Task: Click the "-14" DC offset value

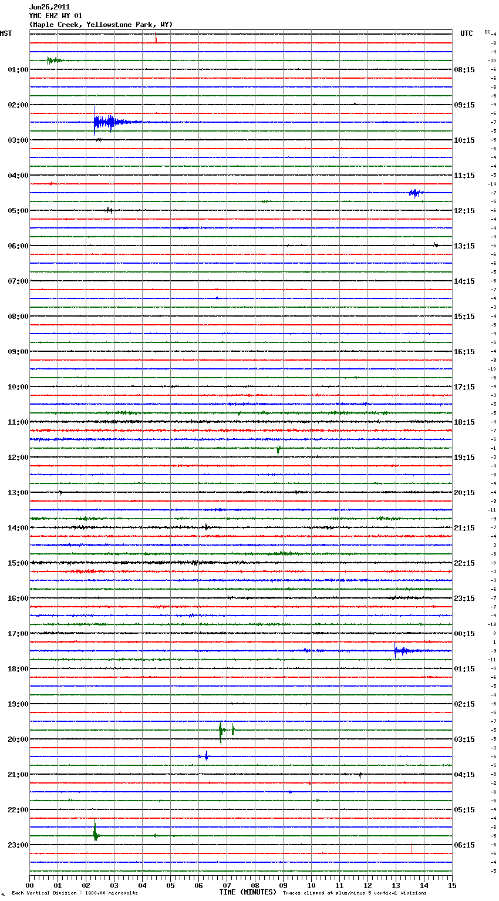Action: [492, 184]
